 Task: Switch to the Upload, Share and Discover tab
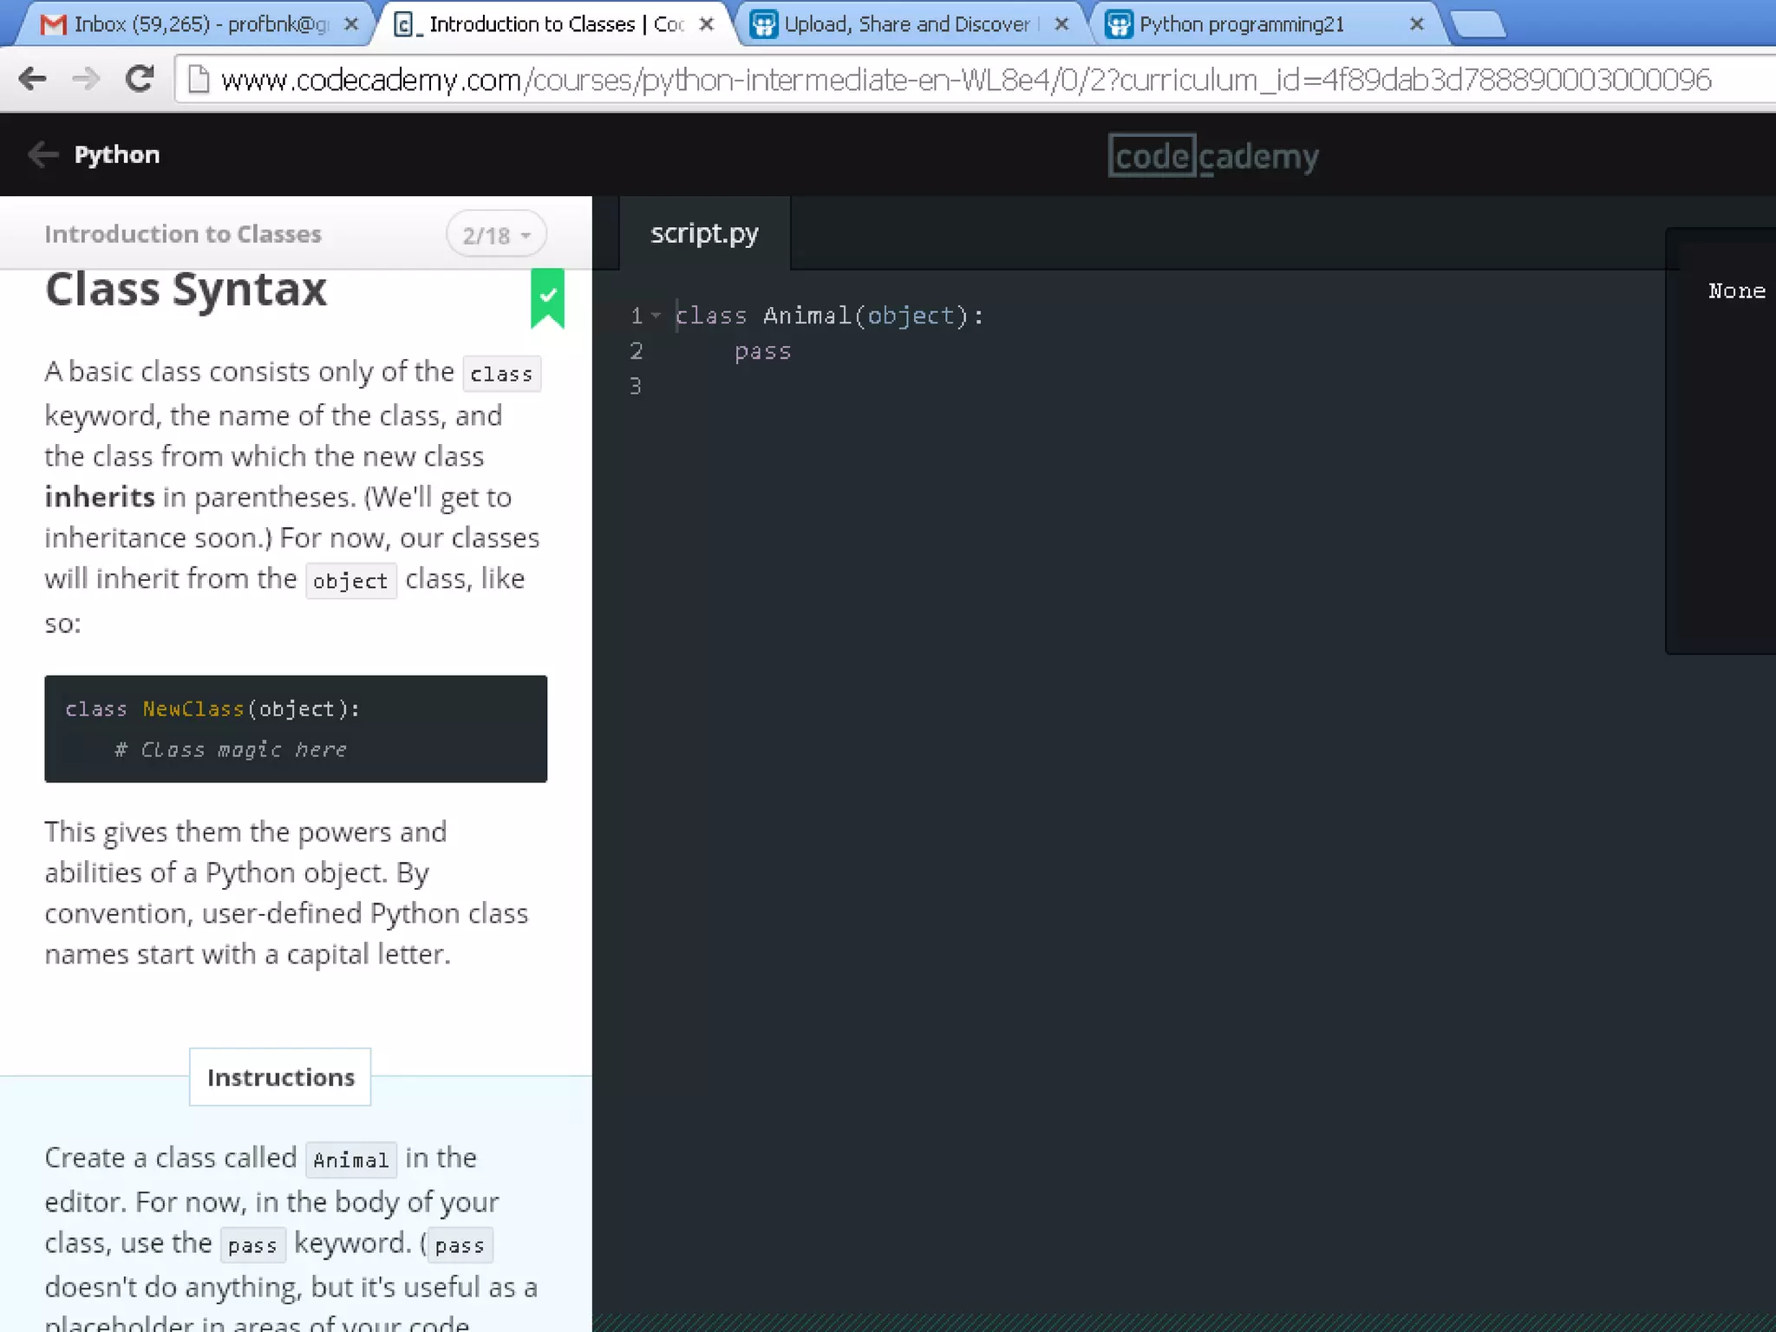907,24
